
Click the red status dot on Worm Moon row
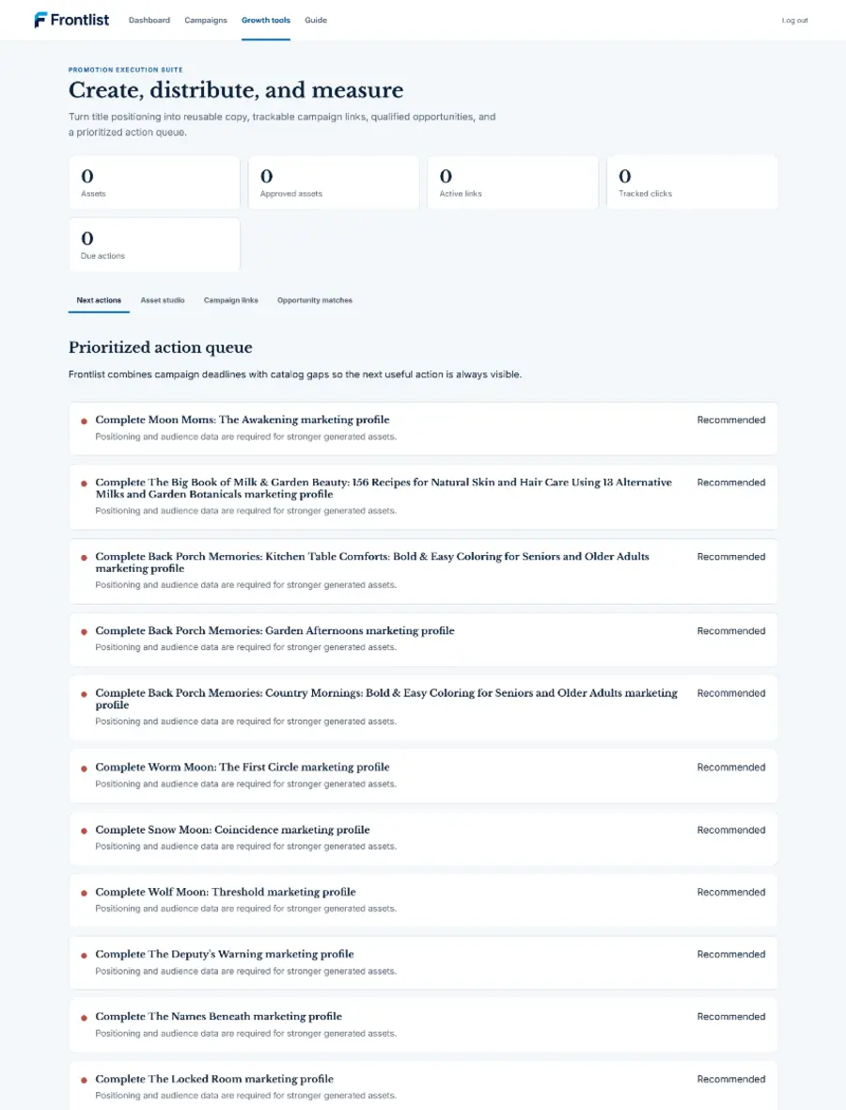click(x=84, y=769)
